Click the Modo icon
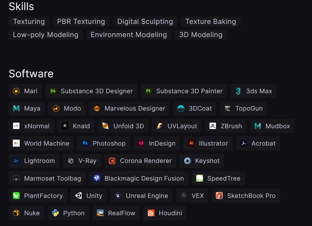312x226 pixels. [x=56, y=108]
